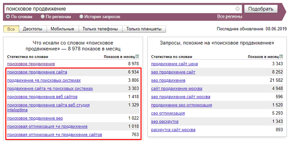Viewport: 290px width, 141px height.
Task: Switch to the 'Только телефоны' tab
Action: pos(100,29)
